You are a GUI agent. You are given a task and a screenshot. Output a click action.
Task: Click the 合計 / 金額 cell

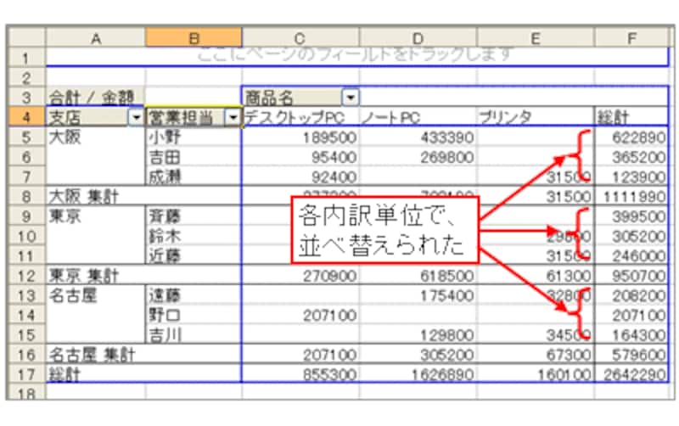tap(95, 97)
